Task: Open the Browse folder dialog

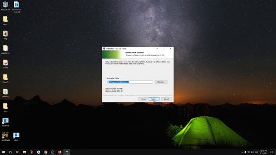Action: (x=161, y=82)
